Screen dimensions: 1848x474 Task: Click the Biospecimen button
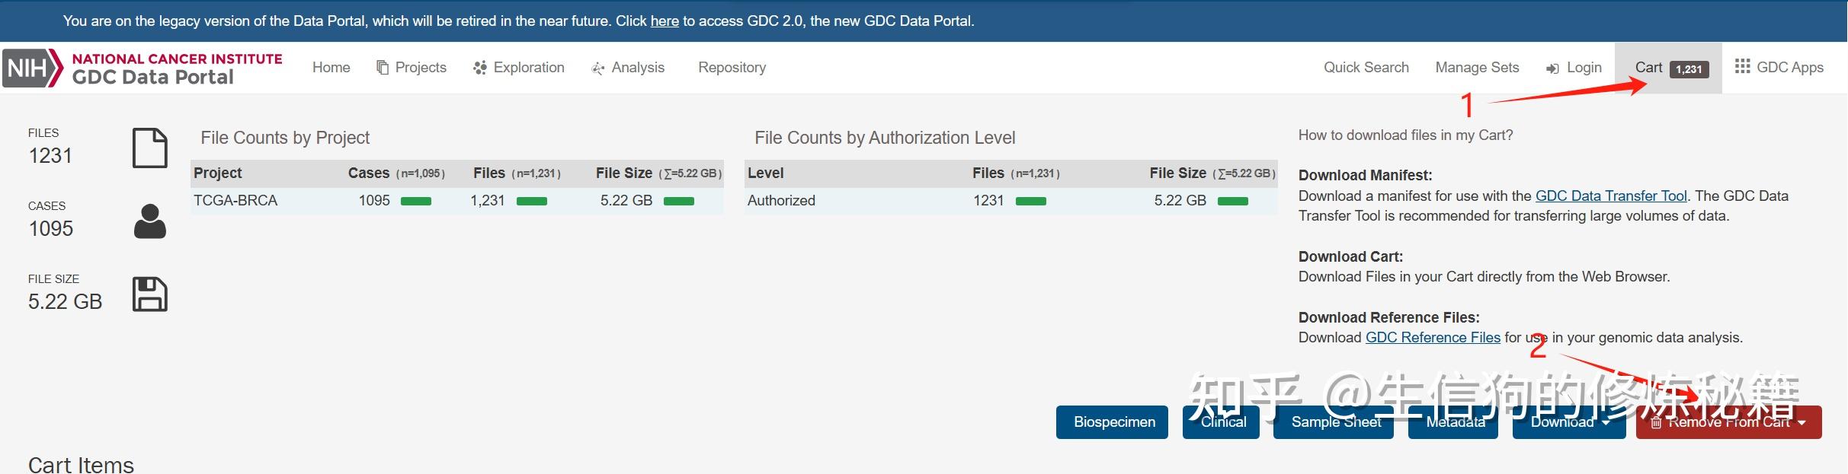[1114, 422]
